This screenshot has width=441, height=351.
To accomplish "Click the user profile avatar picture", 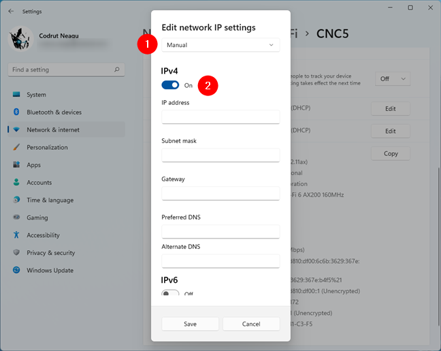I will click(x=21, y=39).
